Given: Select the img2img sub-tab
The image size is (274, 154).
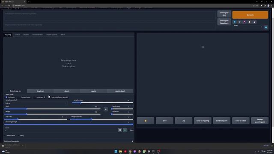Looking at the screenshot, I should pyautogui.click(x=8, y=35).
